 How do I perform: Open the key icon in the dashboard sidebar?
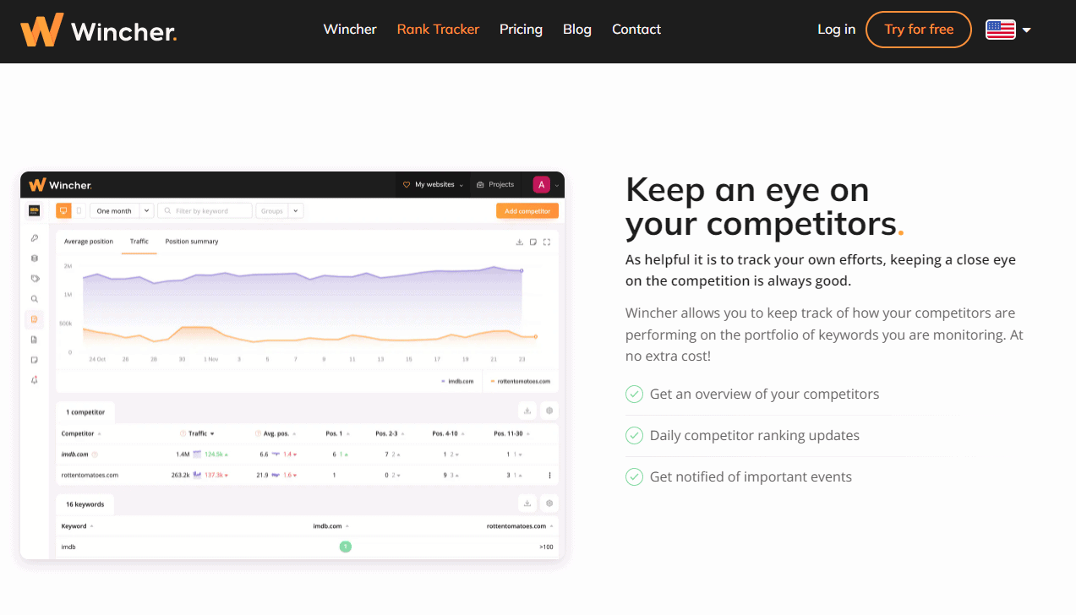(35, 238)
